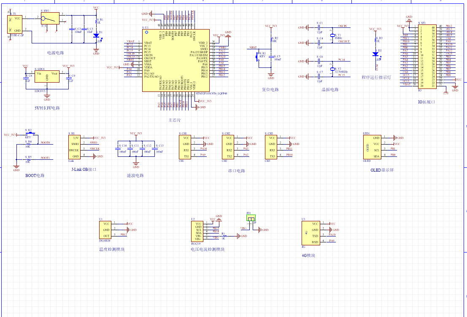The height and width of the screenshot is (317, 467).
Task: Select the 32.768KHz crystal S_Y2
Action: (333, 69)
